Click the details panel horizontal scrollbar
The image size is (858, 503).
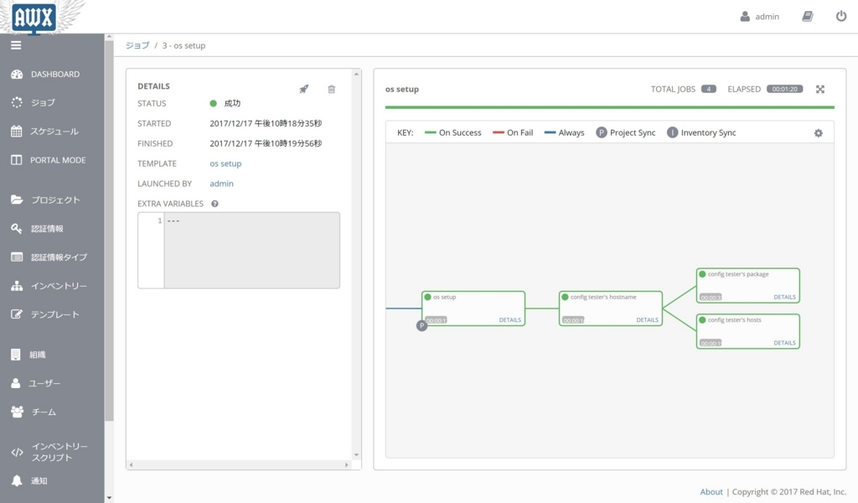coord(239,464)
